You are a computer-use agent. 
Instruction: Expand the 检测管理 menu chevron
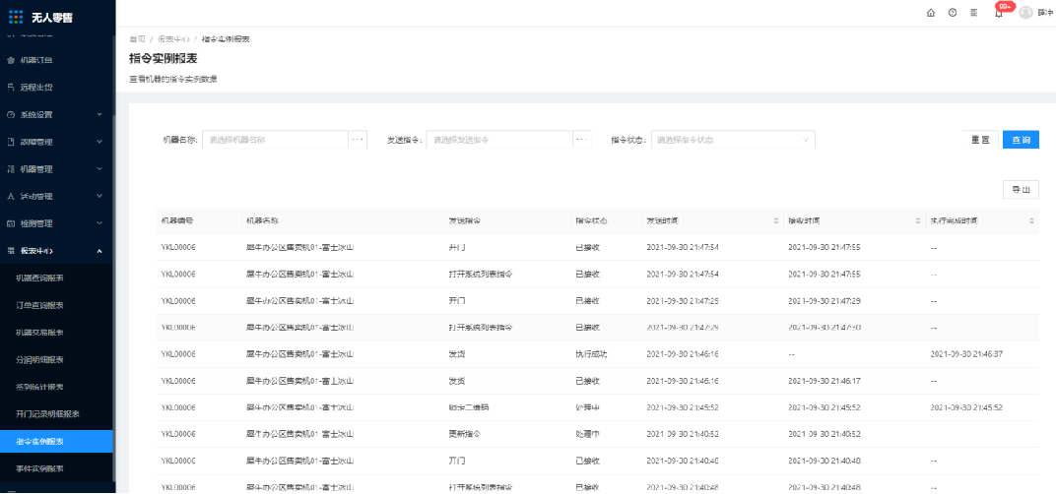99,223
